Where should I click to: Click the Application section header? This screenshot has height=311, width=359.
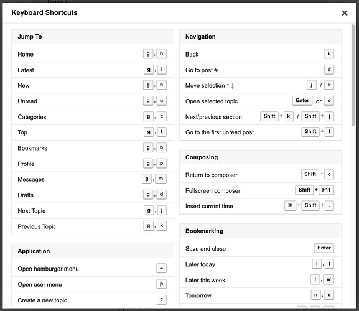[x=93, y=251]
